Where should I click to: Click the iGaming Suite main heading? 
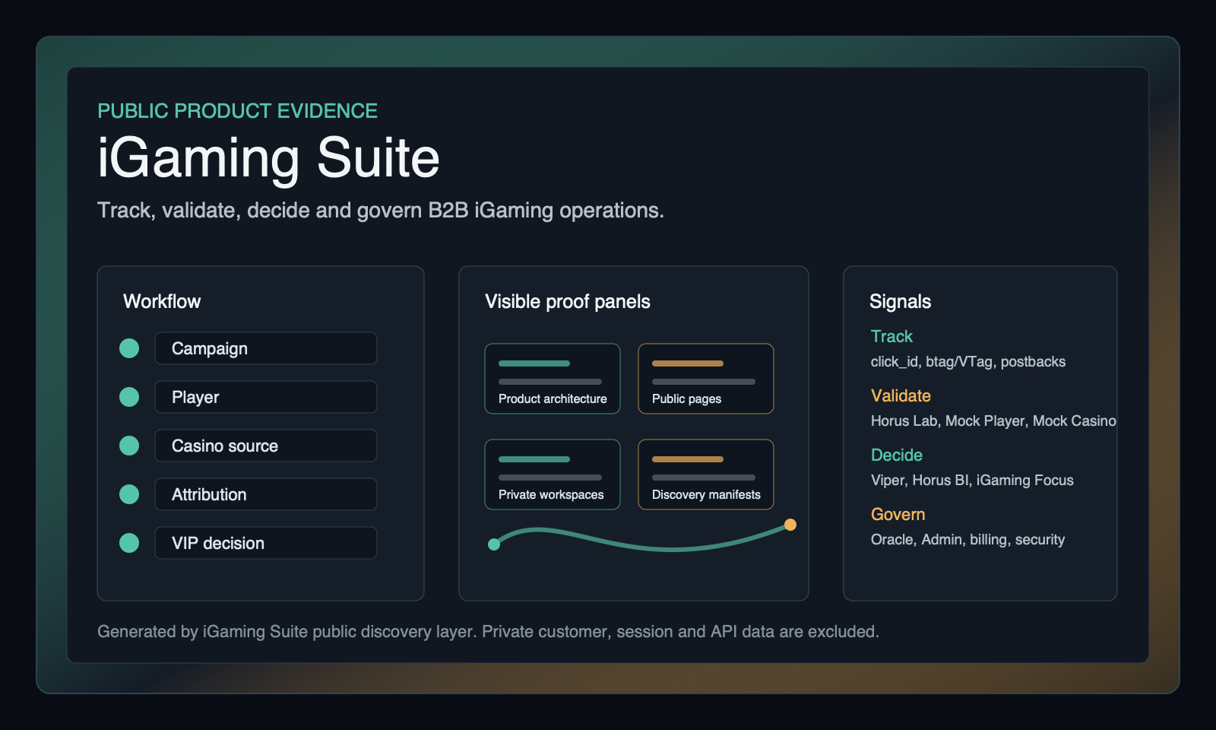[269, 158]
